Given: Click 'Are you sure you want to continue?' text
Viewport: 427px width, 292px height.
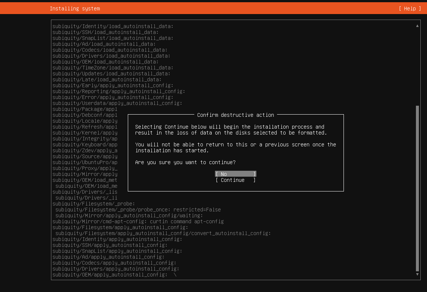Looking at the screenshot, I should [x=185, y=162].
